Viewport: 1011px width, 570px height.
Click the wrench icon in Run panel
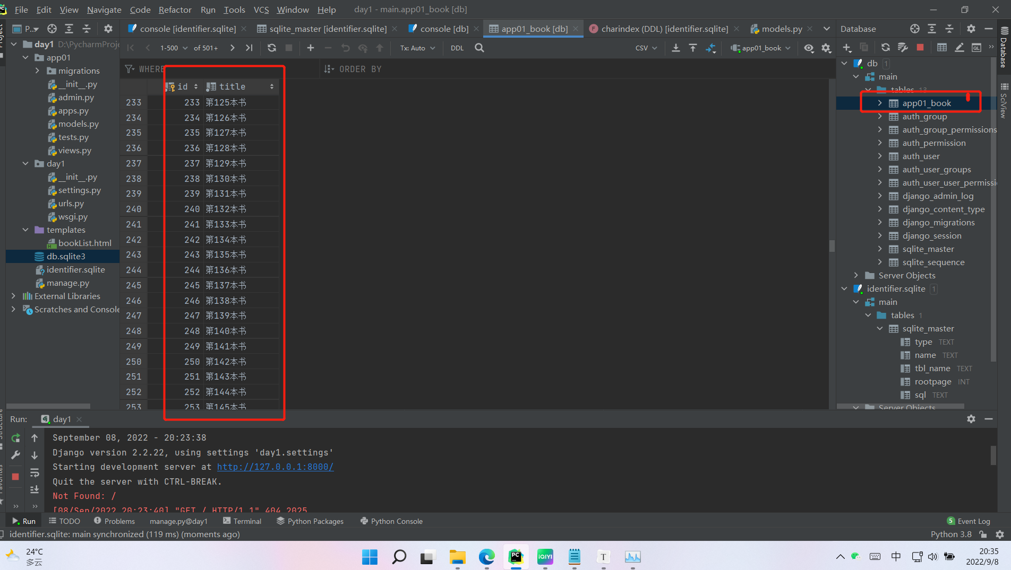pos(16,455)
